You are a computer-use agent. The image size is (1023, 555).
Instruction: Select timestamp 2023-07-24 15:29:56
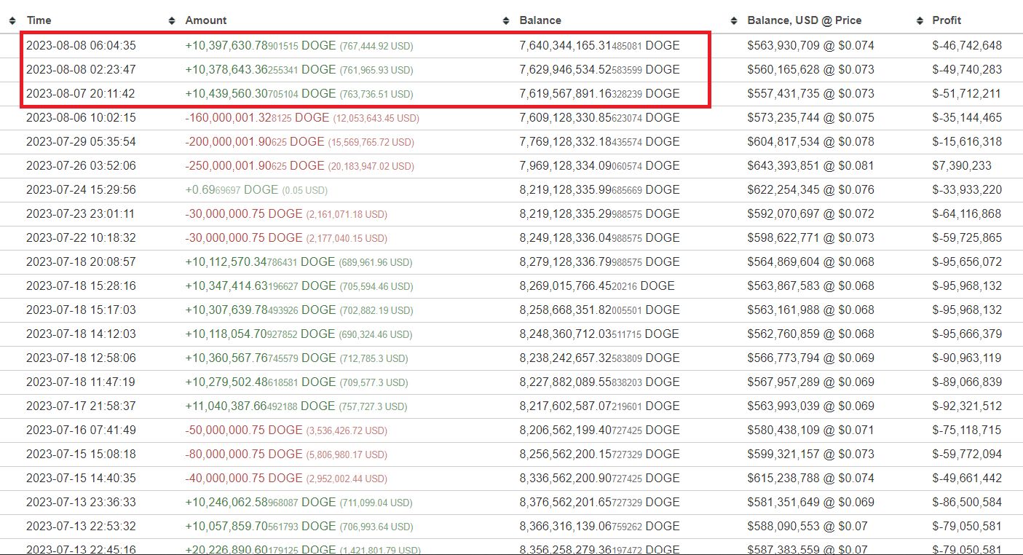(x=81, y=189)
